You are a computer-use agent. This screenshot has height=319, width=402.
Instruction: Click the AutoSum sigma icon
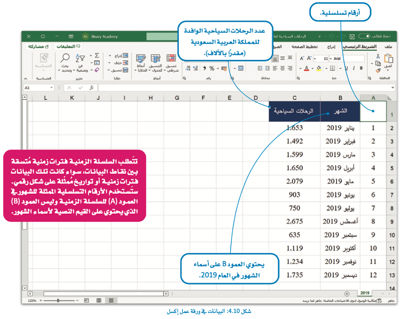[97, 55]
